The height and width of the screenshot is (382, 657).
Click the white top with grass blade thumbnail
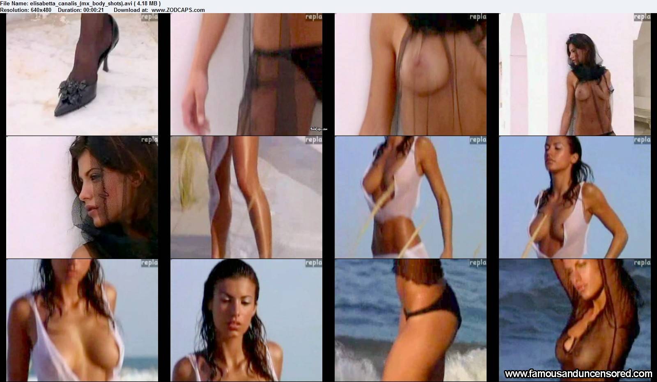click(x=410, y=197)
